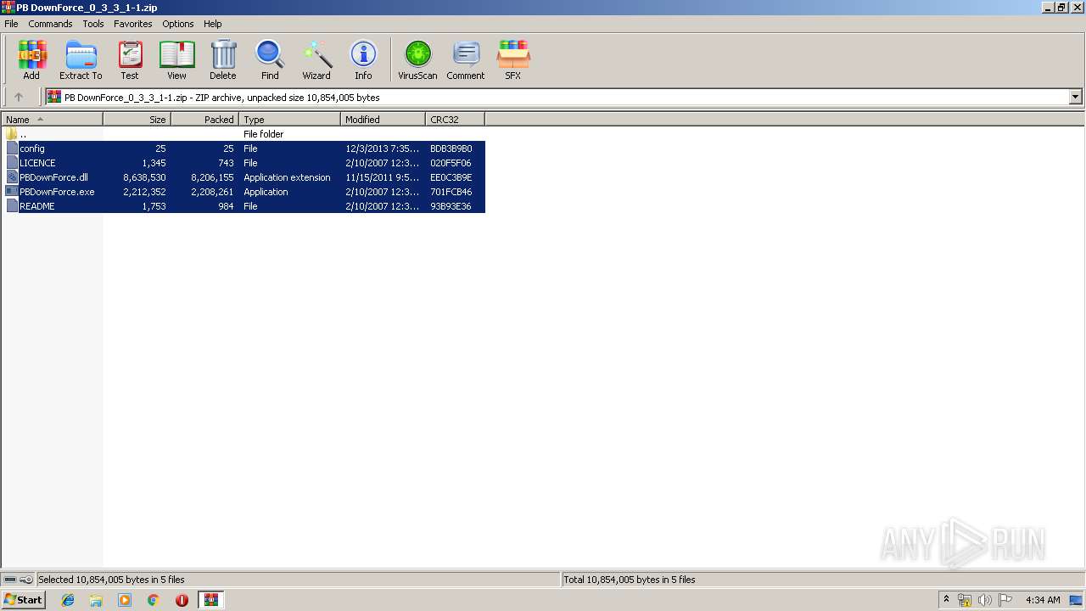Click the Start button
Screen dimensions: 1086x611
point(23,600)
